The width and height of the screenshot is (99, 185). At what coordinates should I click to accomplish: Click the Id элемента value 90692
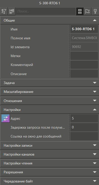tap(84, 47)
